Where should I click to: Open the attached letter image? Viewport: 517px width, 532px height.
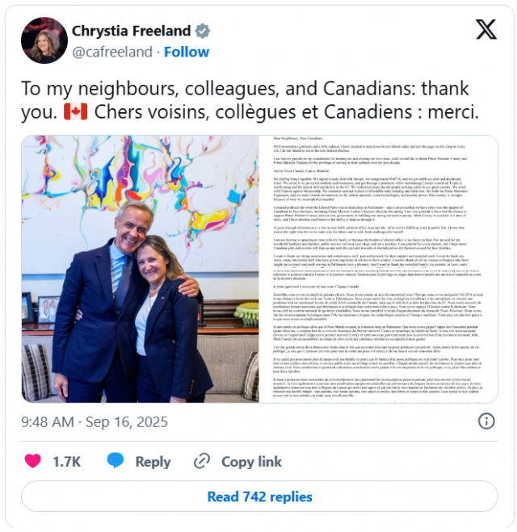pyautogui.click(x=379, y=269)
